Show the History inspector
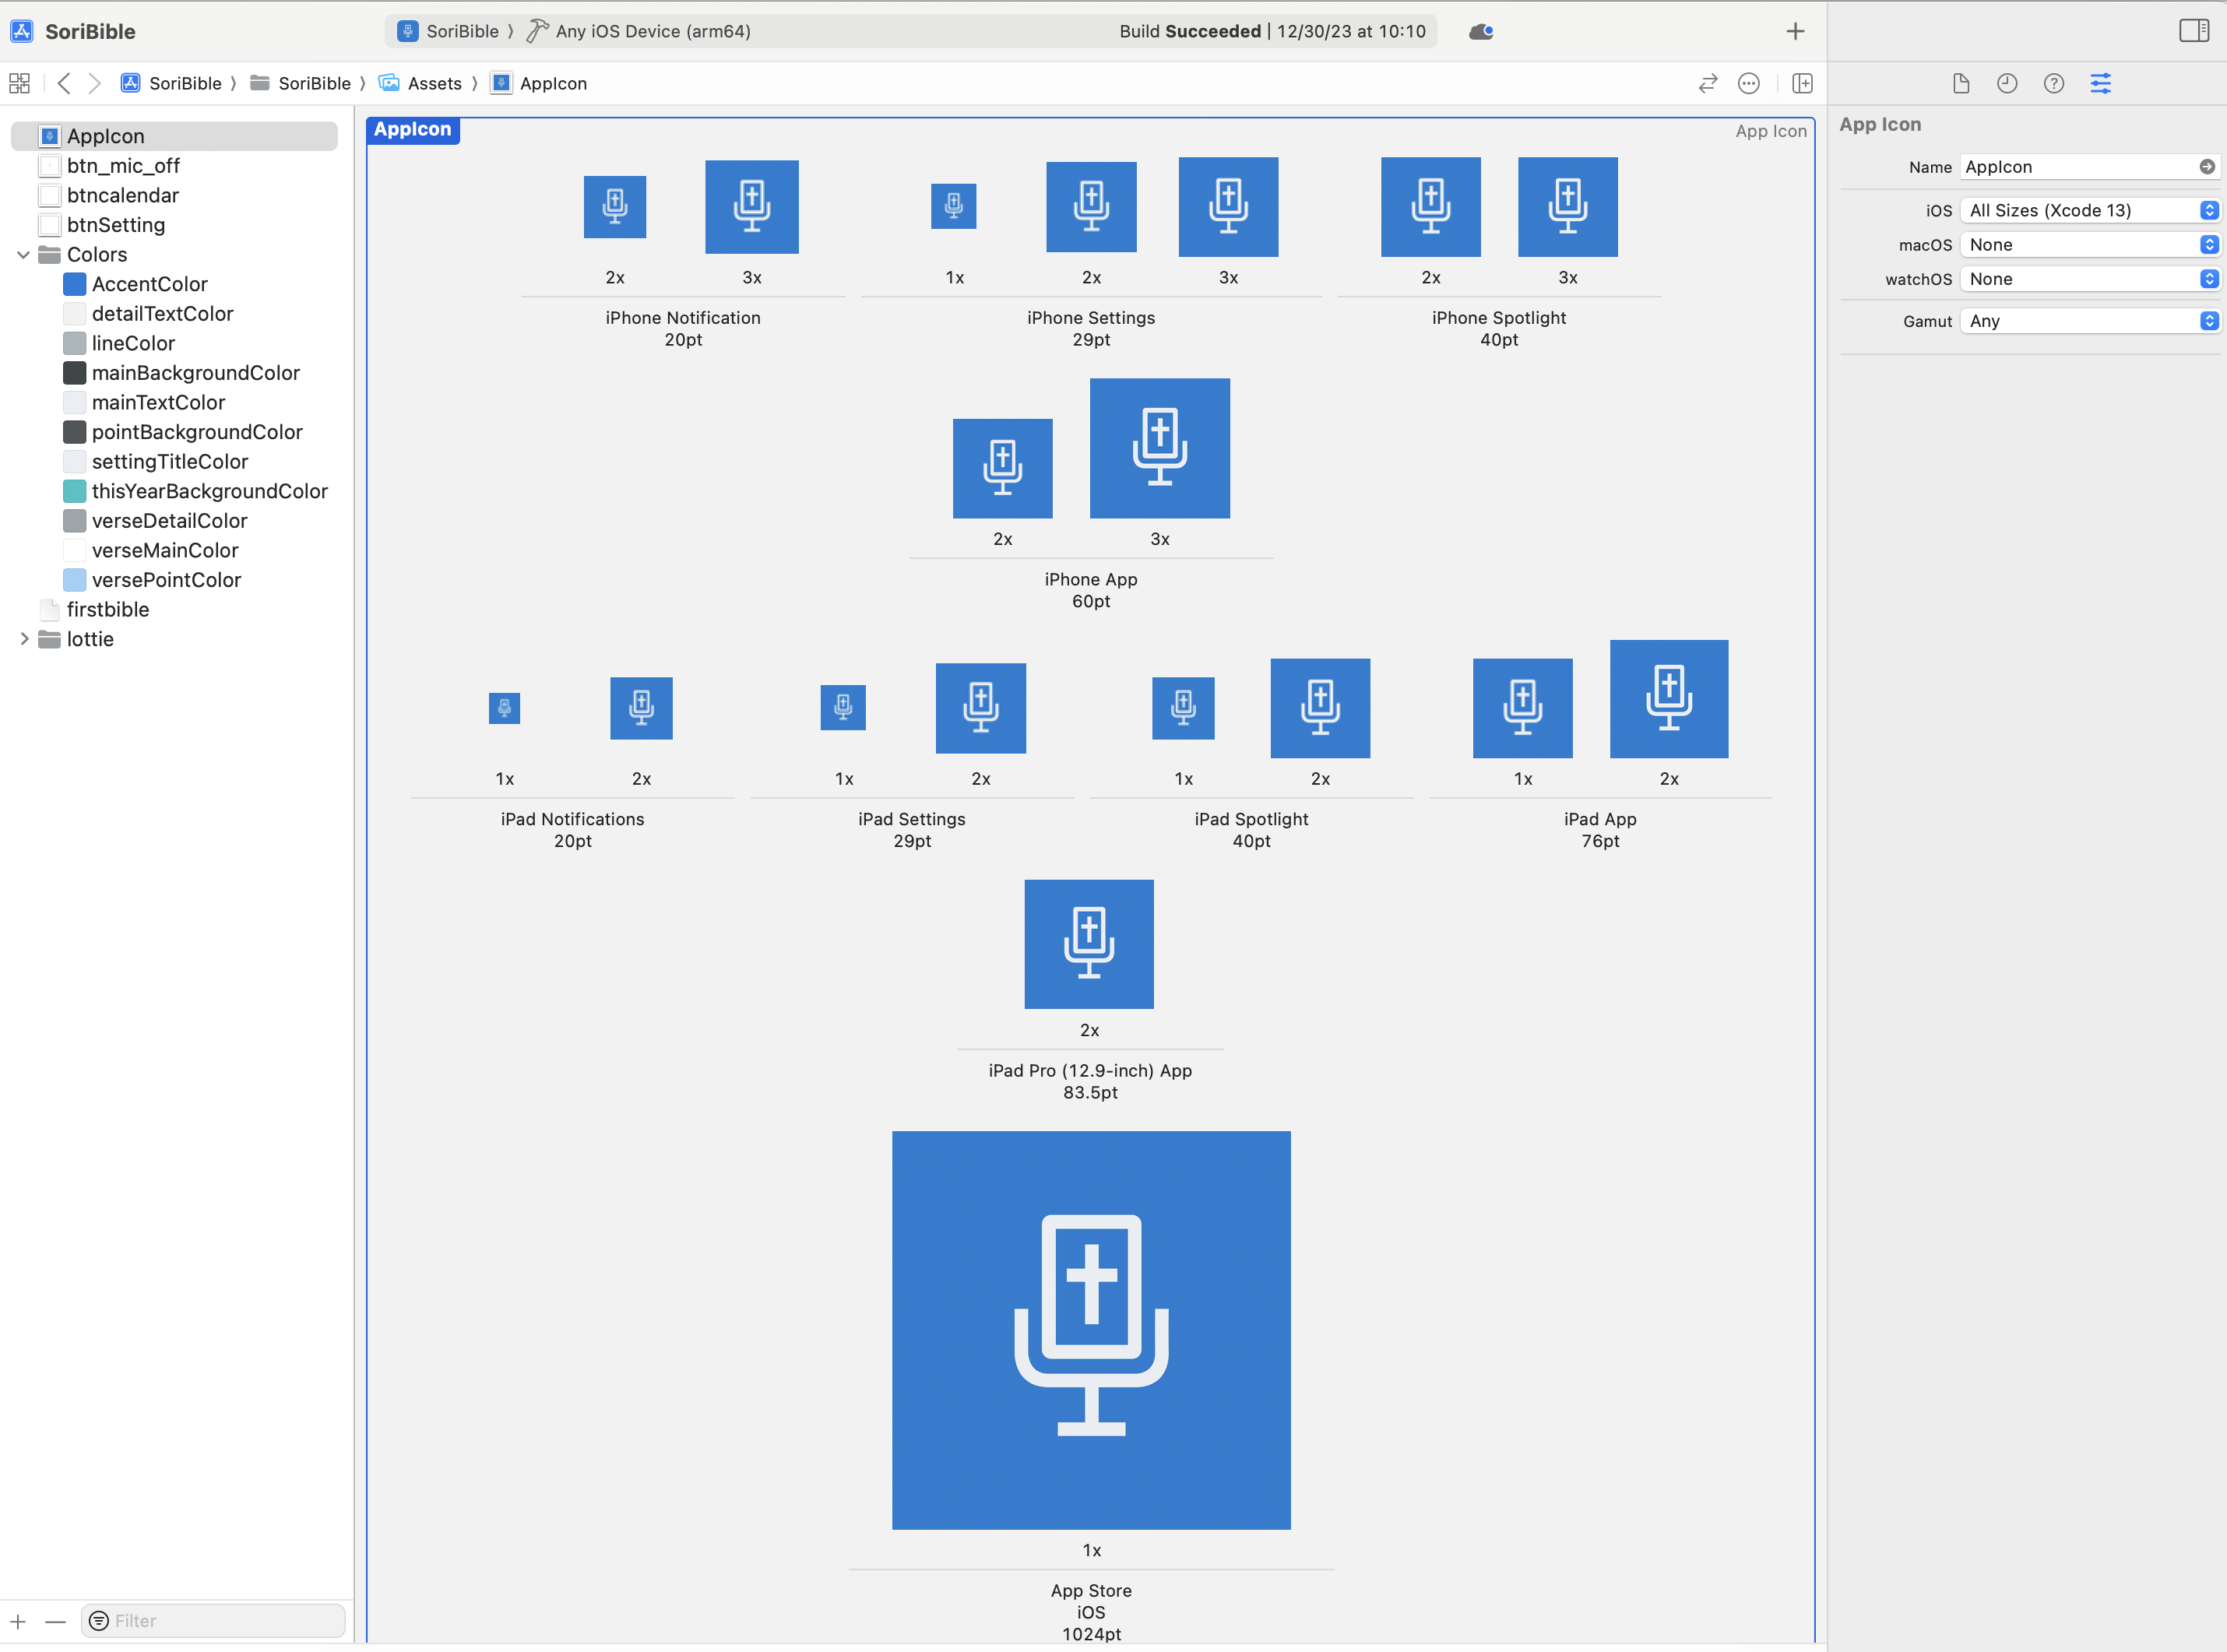The image size is (2227, 1652). click(x=2007, y=83)
